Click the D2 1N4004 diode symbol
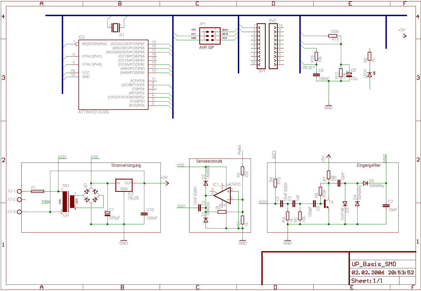 (x=206, y=183)
